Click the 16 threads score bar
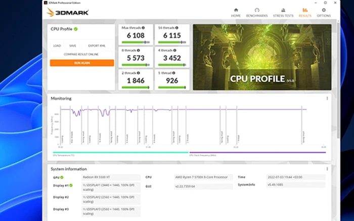The width and height of the screenshot is (354, 221). [x=172, y=42]
